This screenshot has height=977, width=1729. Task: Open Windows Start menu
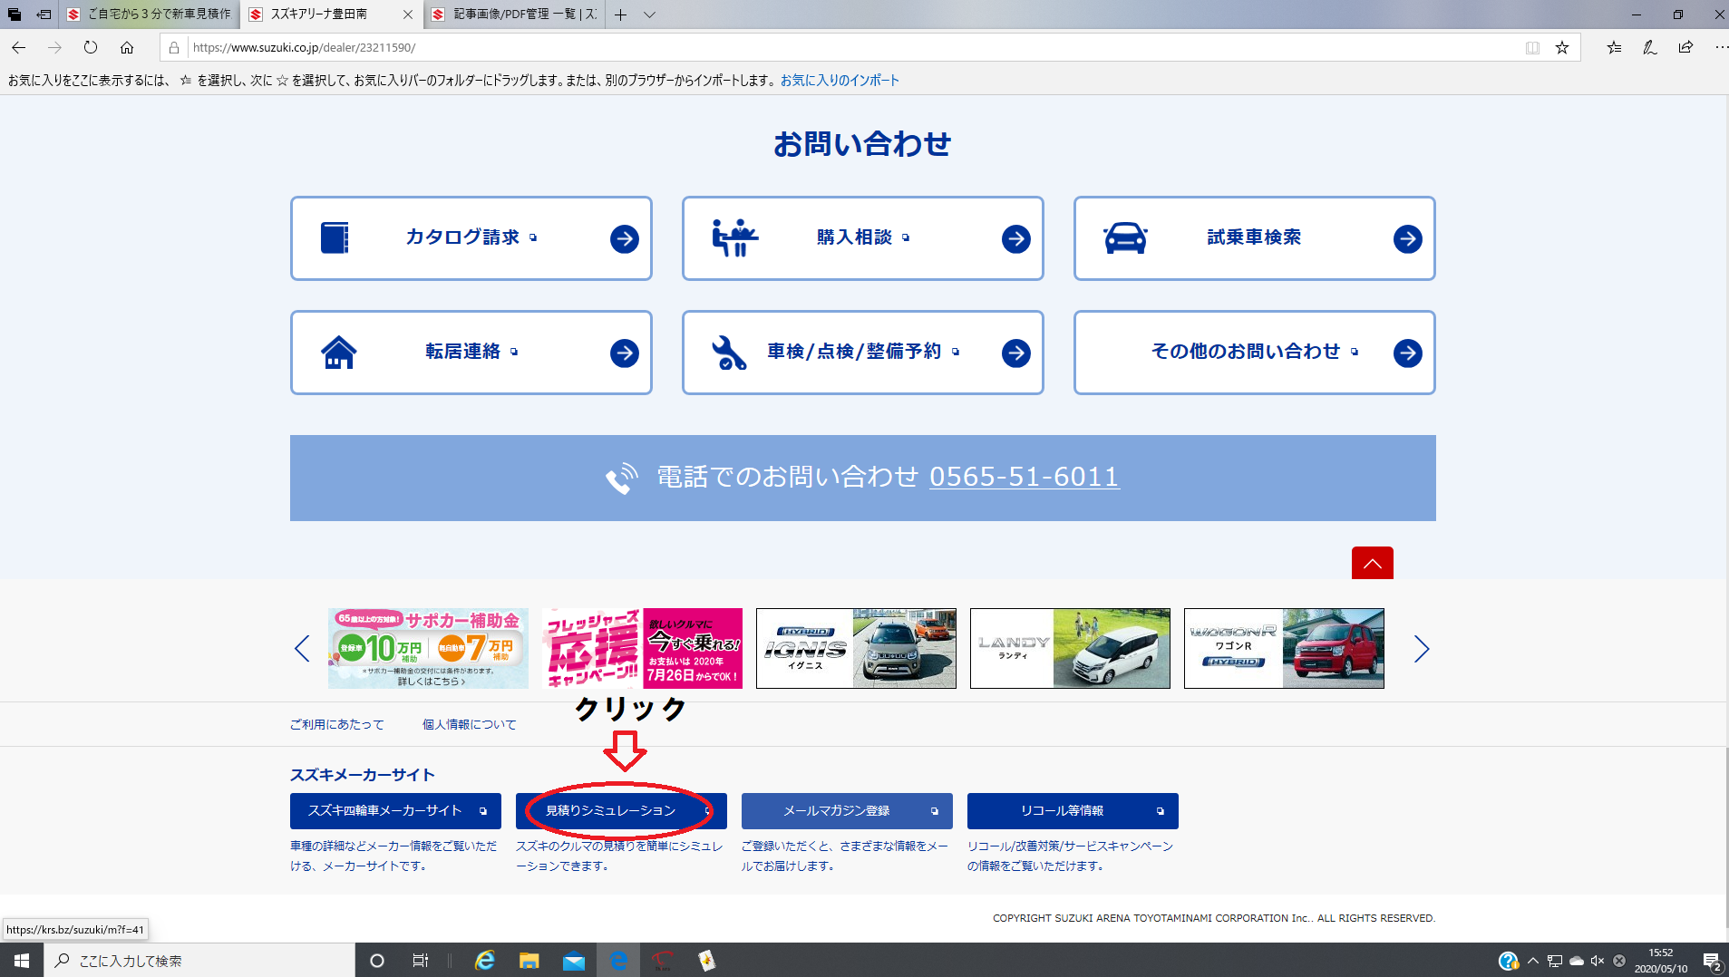tap(22, 960)
